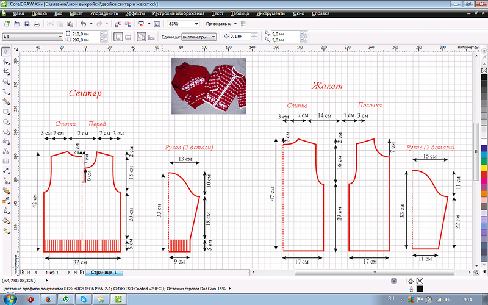This screenshot has width=488, height=305.
Task: Open the Растровые изображения menu
Action: (178, 13)
